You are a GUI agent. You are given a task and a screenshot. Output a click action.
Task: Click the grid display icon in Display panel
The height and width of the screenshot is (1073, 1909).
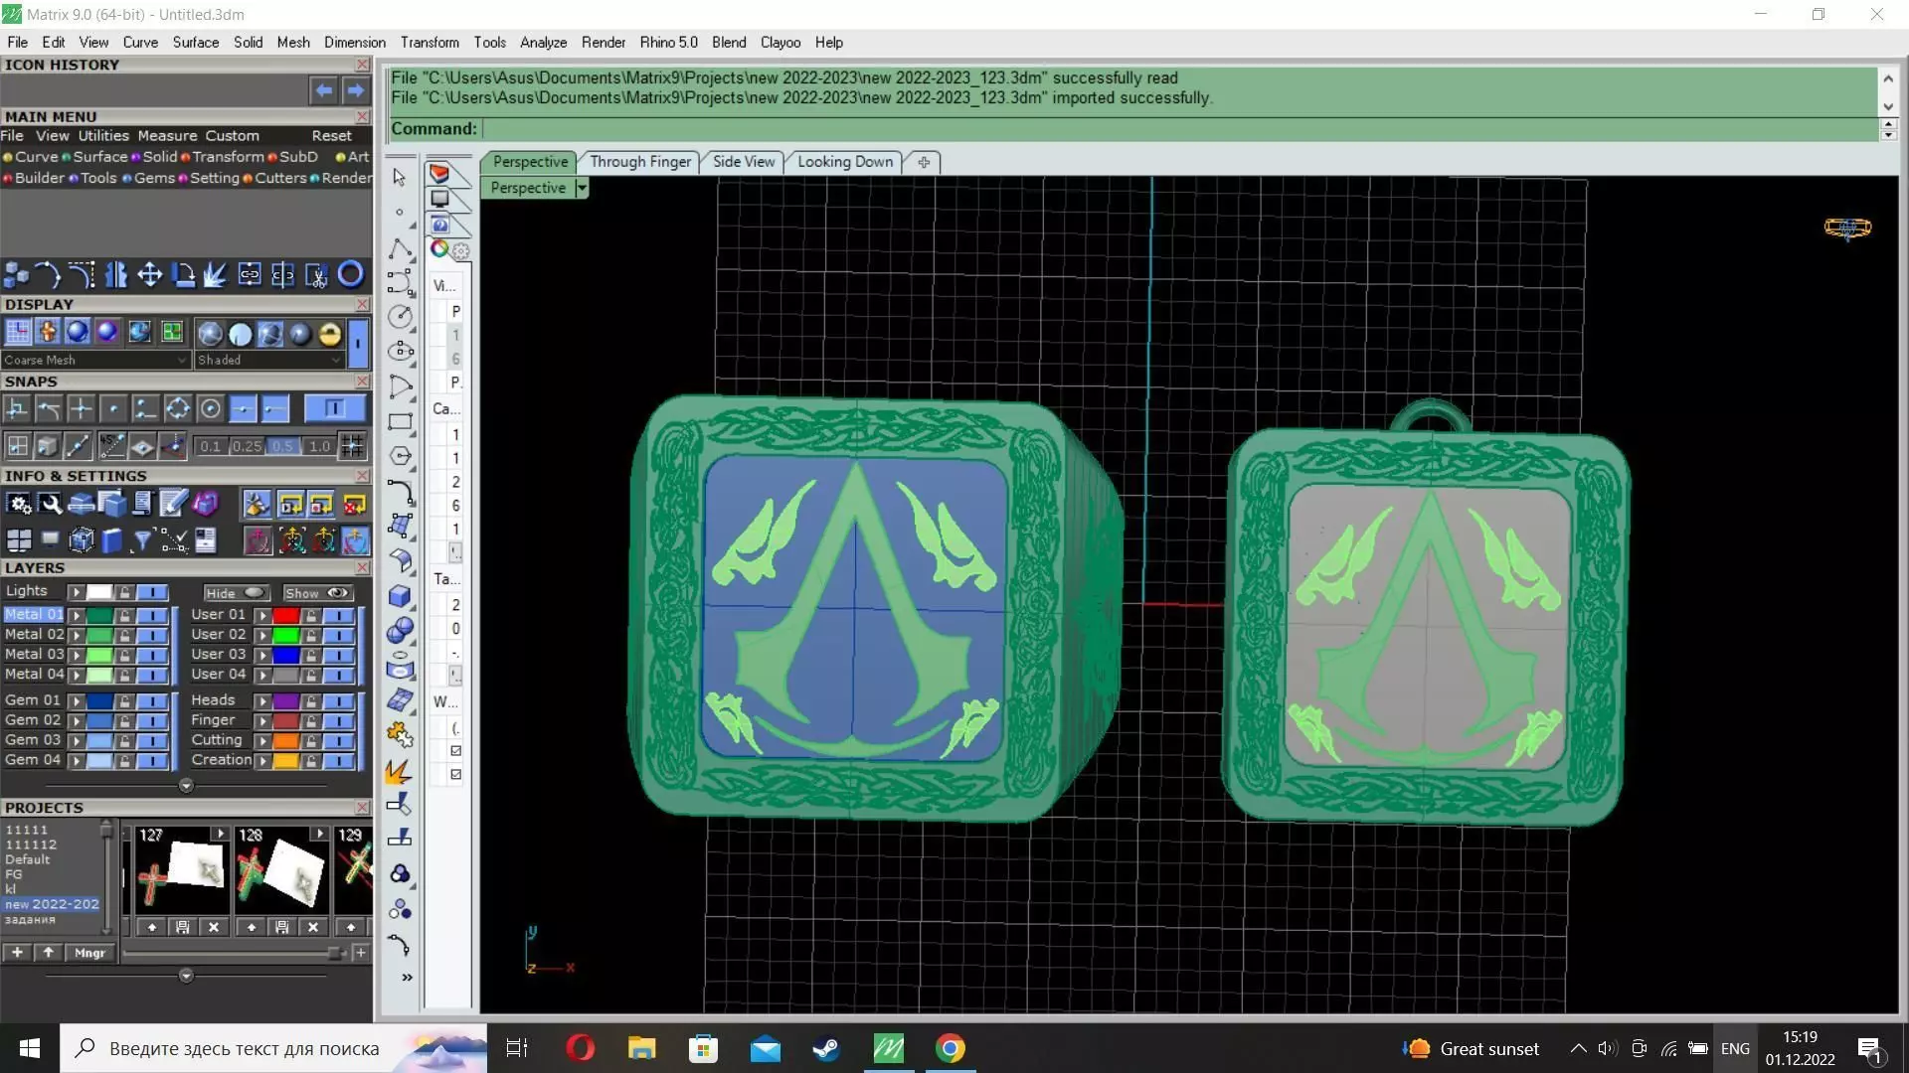pos(17,333)
